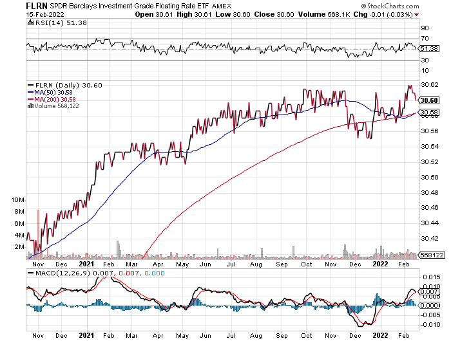
Task: Click the Close 30.60 value
Action: pyautogui.click(x=274, y=14)
